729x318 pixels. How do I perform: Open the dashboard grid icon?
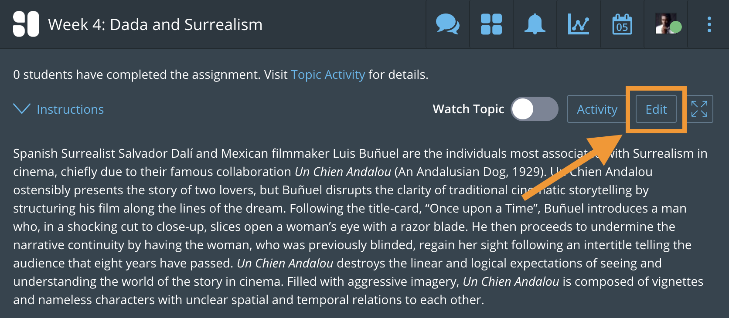tap(491, 24)
